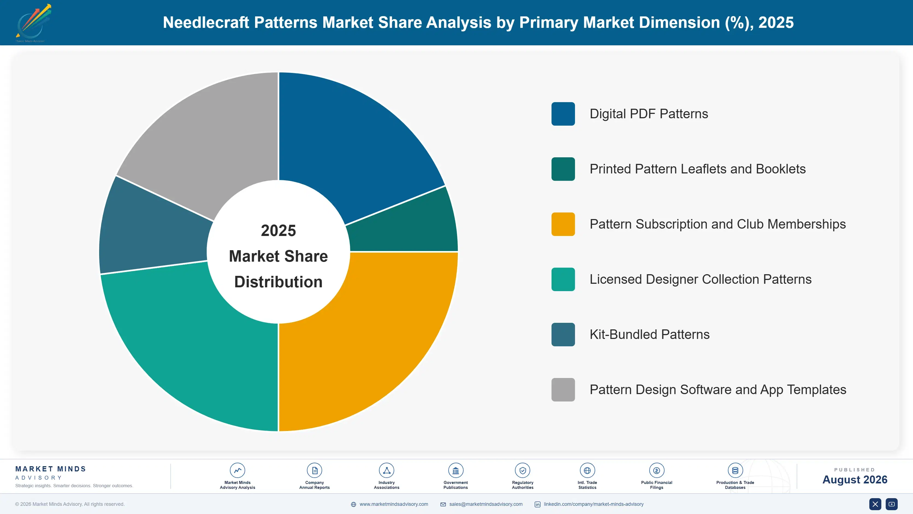Click the Intl. Trade Statistics globe icon

587,470
